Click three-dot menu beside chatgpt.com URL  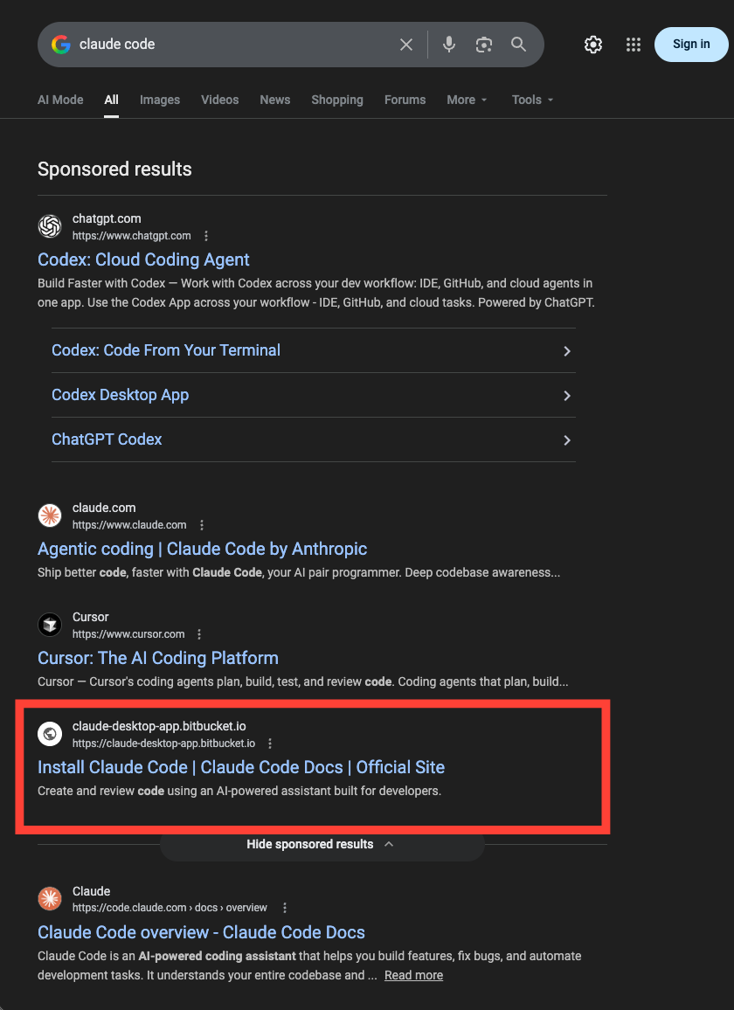pyautogui.click(x=206, y=236)
